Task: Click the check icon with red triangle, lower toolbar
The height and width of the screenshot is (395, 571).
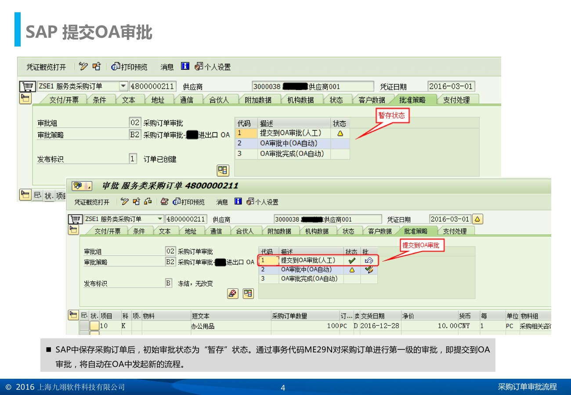Action: 164,202
